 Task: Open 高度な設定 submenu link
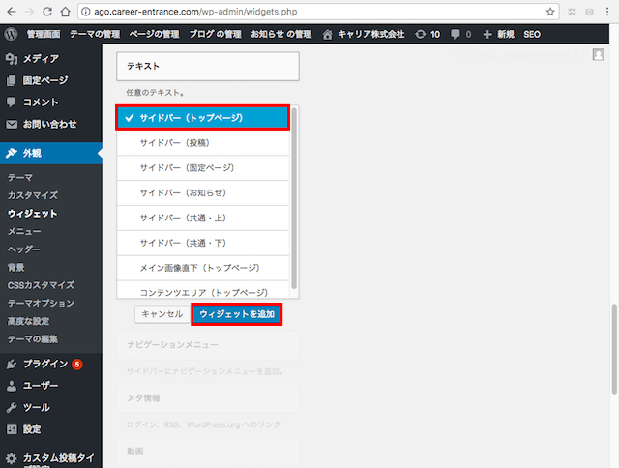coord(28,321)
